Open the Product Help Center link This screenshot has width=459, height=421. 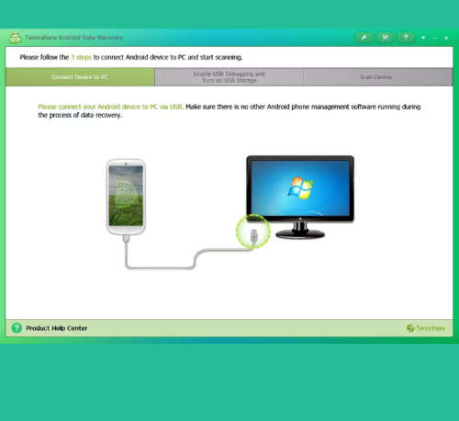tap(57, 328)
